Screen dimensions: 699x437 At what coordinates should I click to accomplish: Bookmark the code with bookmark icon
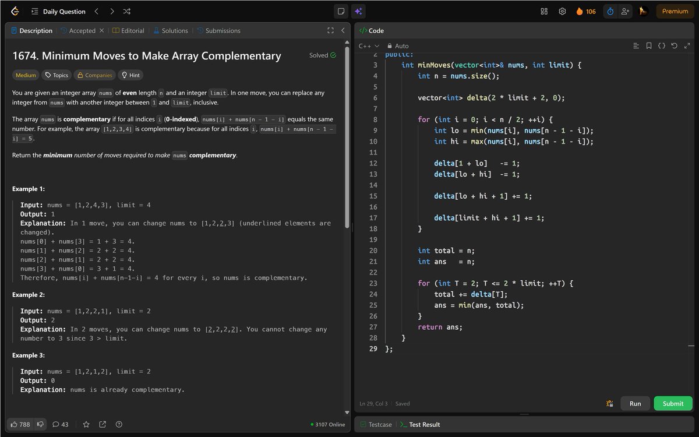tap(649, 45)
